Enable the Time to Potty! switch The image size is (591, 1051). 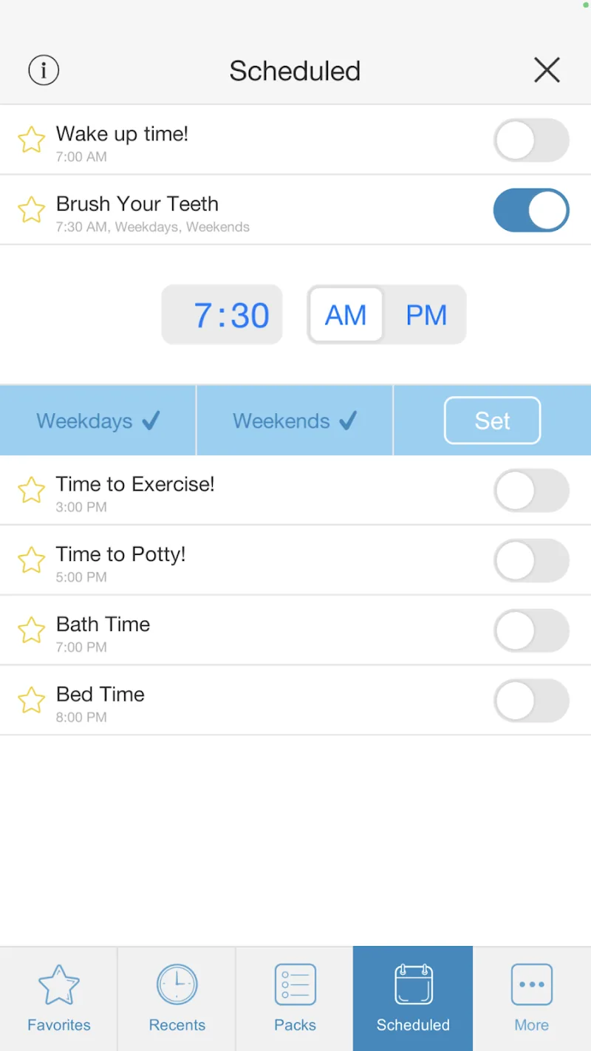(531, 561)
